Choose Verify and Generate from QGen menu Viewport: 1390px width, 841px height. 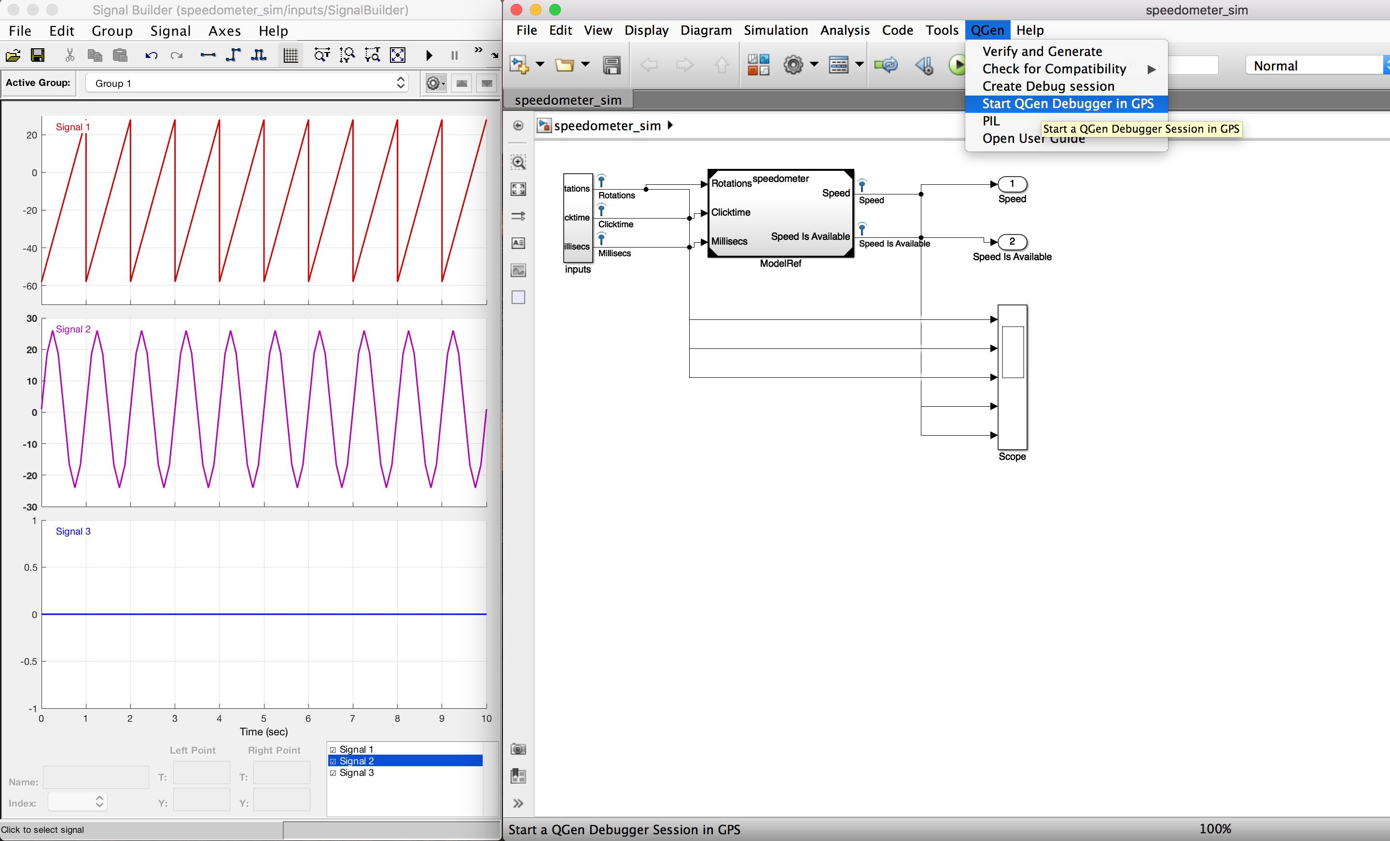tap(1066, 51)
